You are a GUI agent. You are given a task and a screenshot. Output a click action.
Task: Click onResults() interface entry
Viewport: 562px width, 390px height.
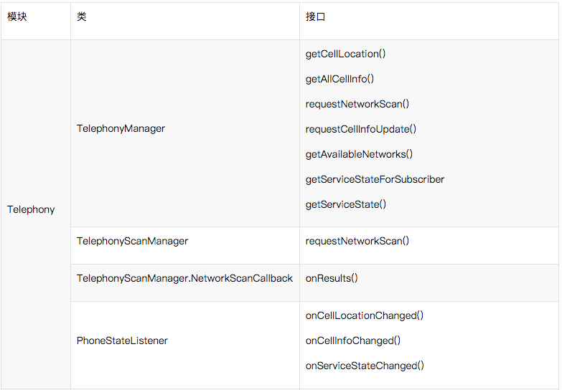pyautogui.click(x=332, y=278)
